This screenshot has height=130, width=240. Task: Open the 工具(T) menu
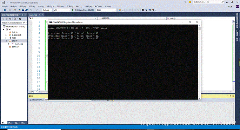[x=69, y=6]
